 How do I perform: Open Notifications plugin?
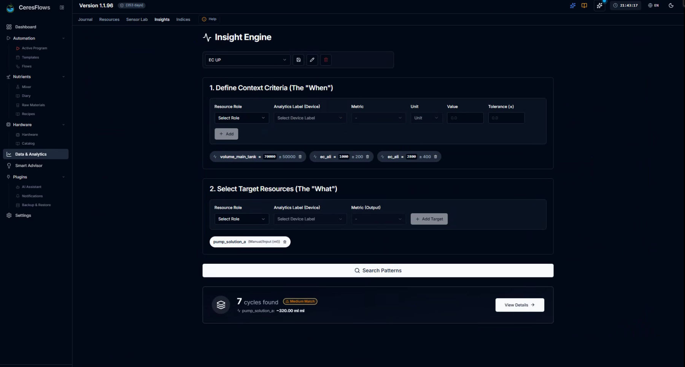click(32, 196)
